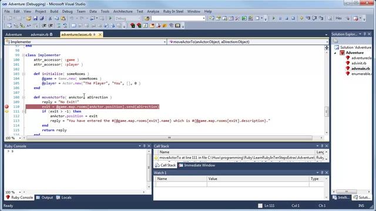The width and height of the screenshot is (376, 211).
Task: Click the Ruby In Steel book icon
Action: pyautogui.click(x=177, y=26)
